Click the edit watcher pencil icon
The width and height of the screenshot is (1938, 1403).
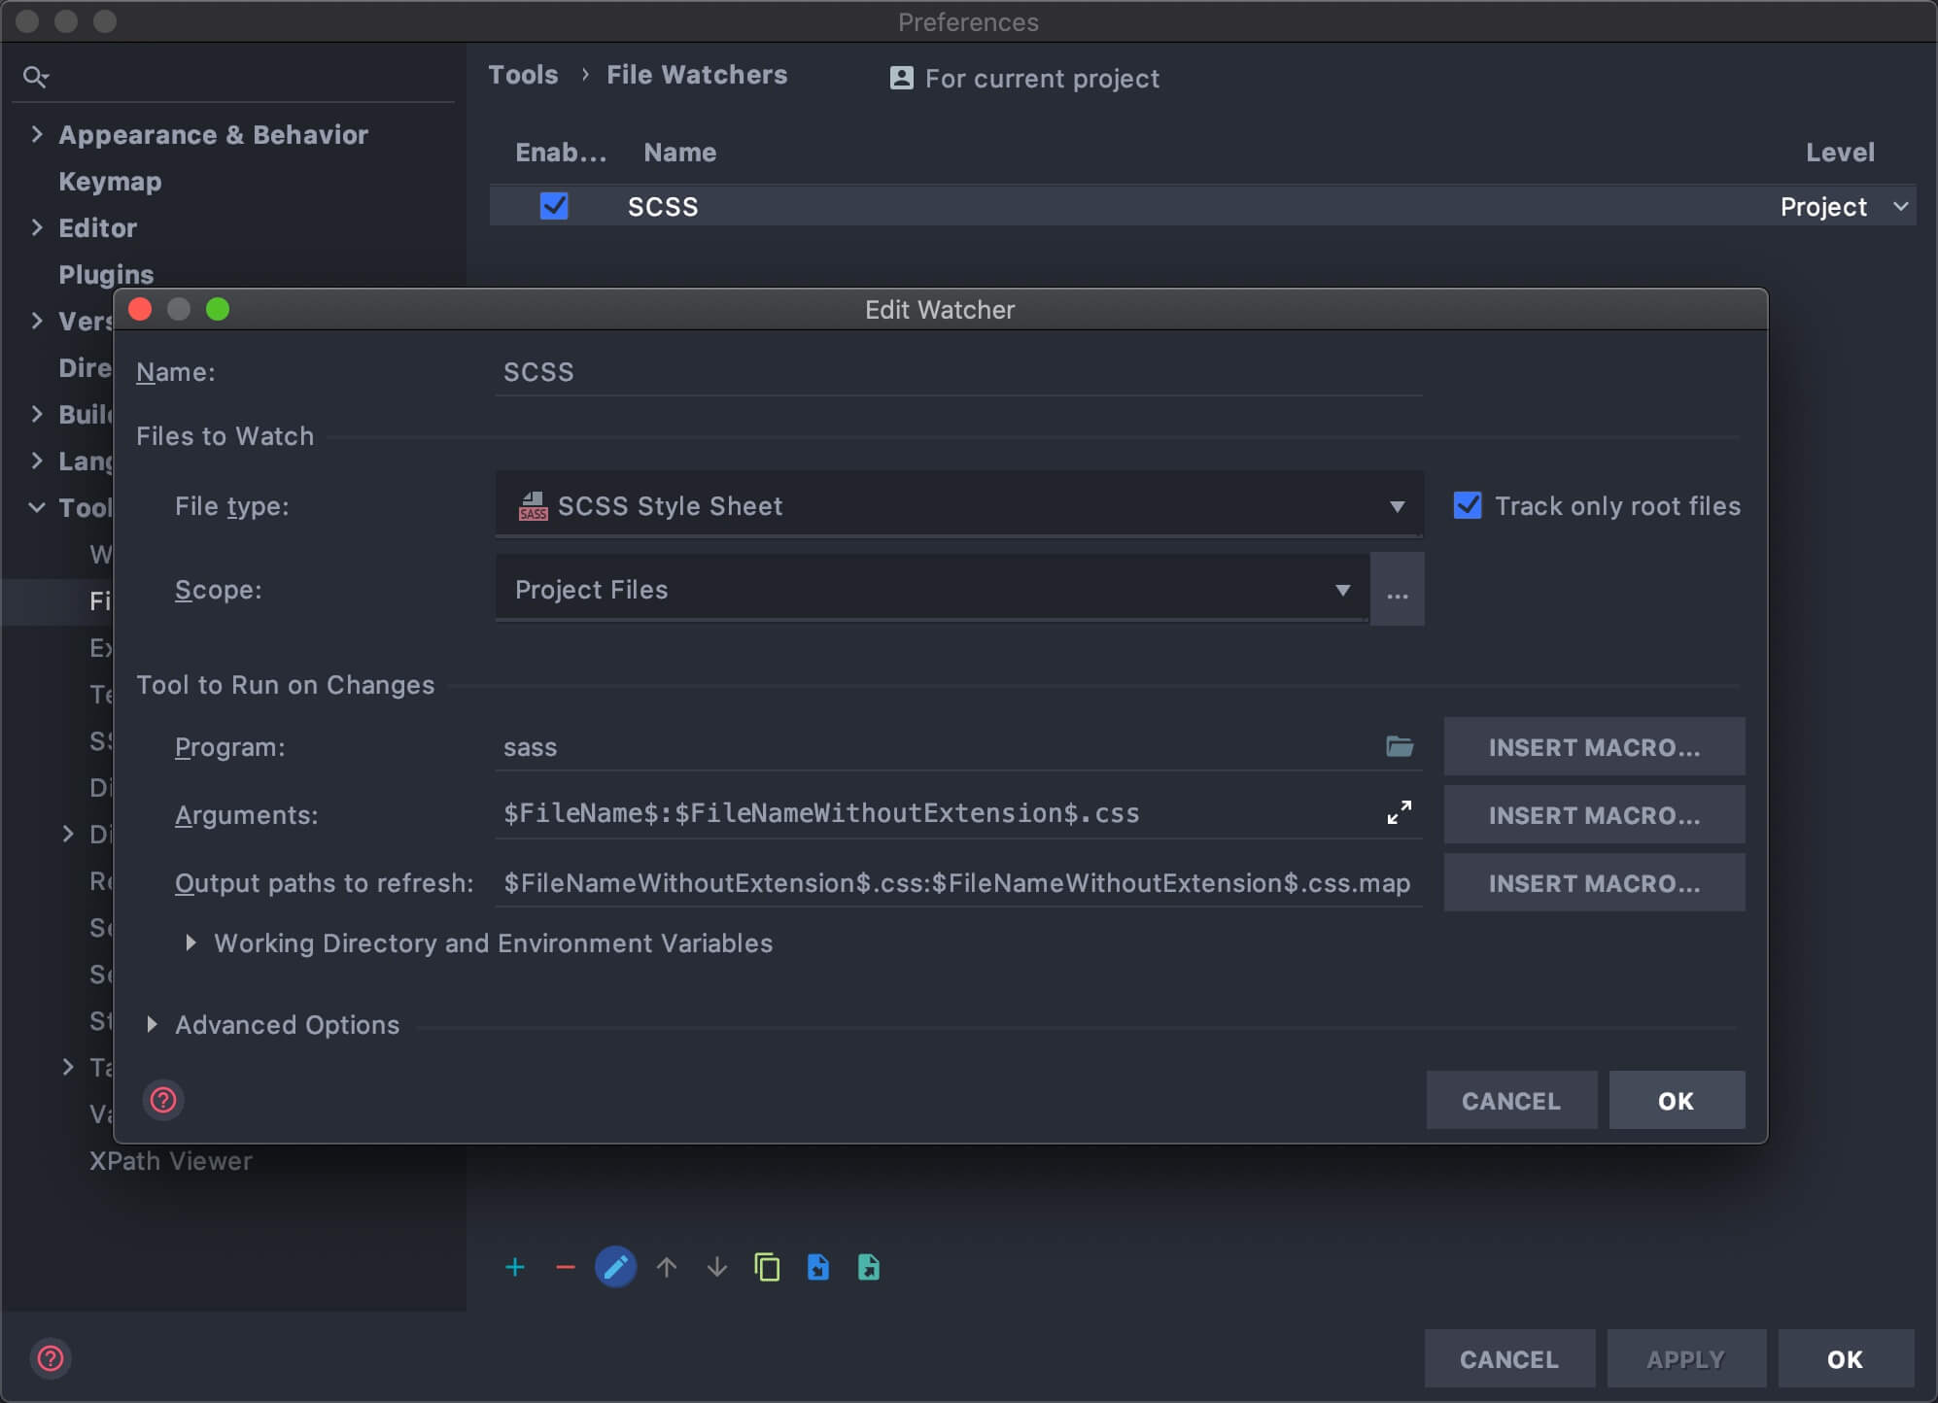click(x=615, y=1267)
